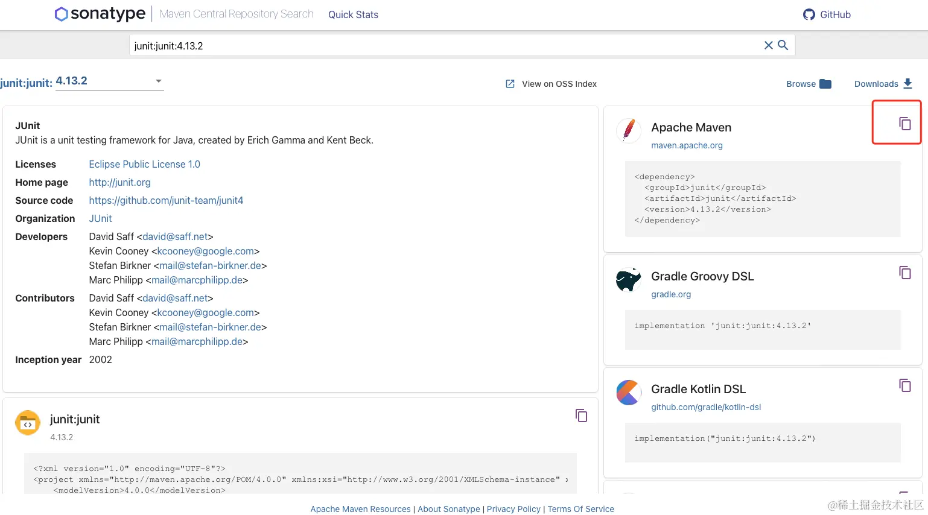Open Privacy Policy footer link
Viewport: 928px width, 515px height.
point(513,509)
